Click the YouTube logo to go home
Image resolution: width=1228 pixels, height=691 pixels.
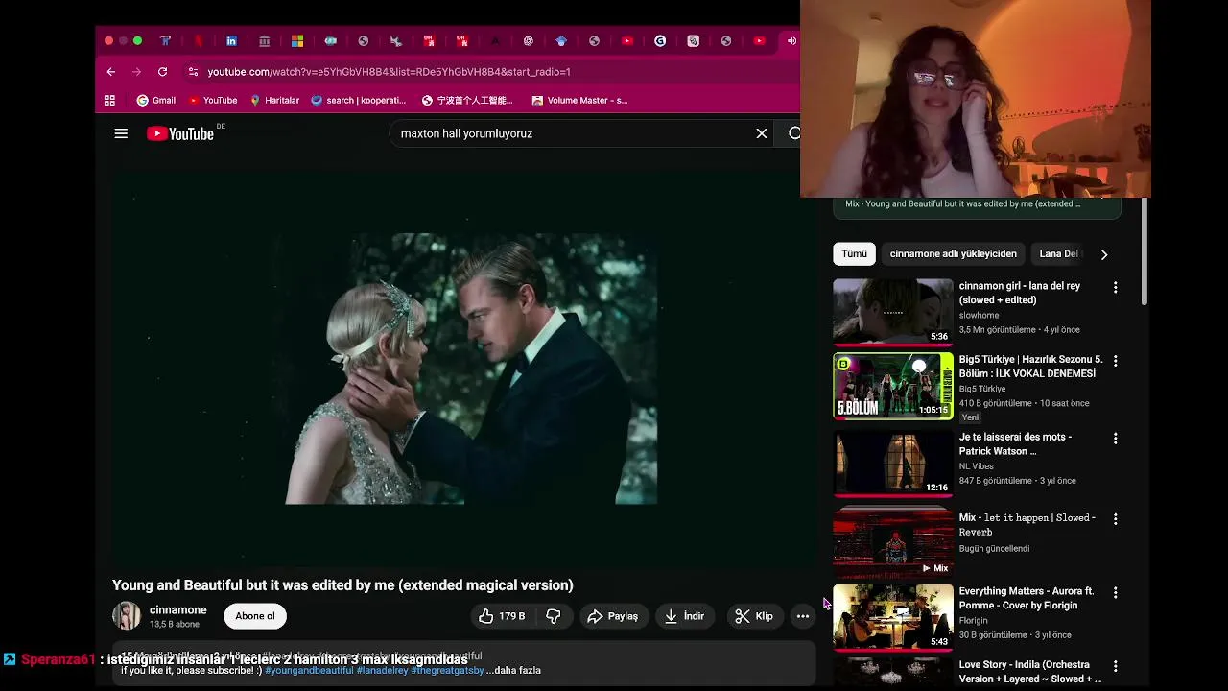pos(180,133)
